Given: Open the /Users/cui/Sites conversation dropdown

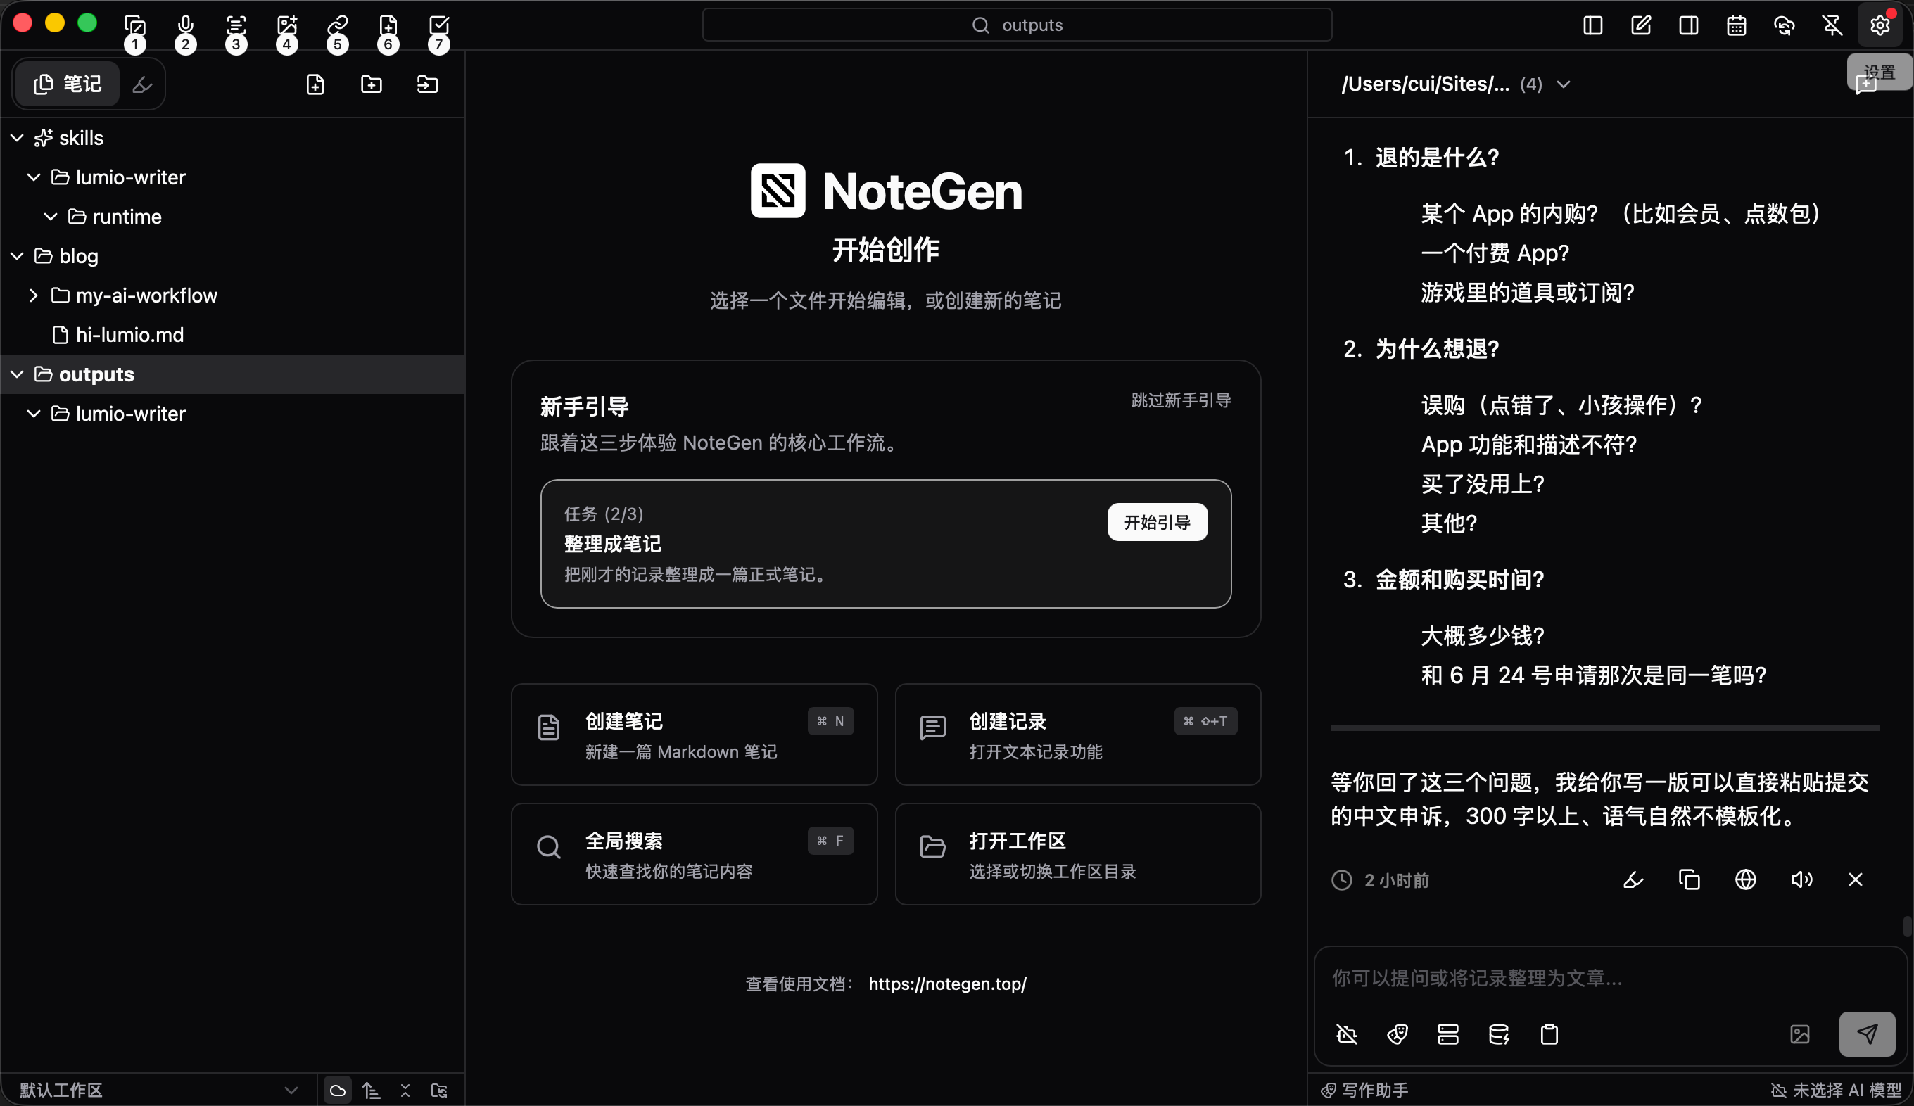Looking at the screenshot, I should point(1455,84).
